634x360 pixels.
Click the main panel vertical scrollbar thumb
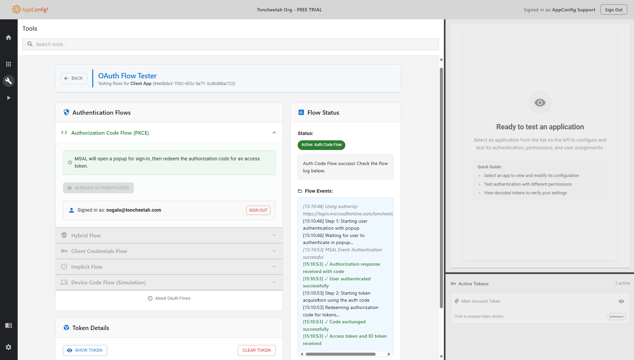(441, 187)
